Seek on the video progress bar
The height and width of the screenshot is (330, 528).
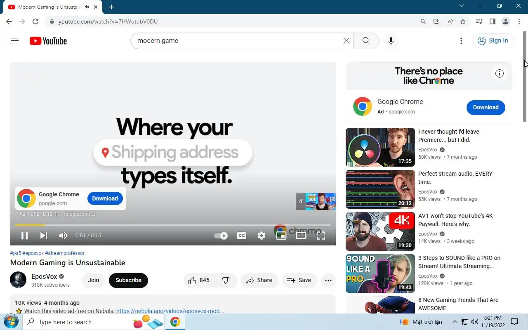[x=173, y=225]
